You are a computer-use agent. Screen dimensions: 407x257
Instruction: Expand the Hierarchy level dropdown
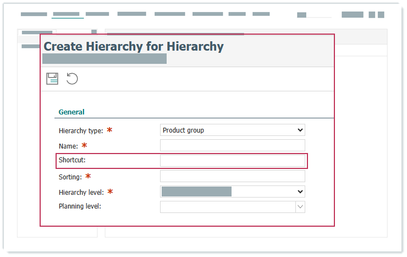pos(232,192)
